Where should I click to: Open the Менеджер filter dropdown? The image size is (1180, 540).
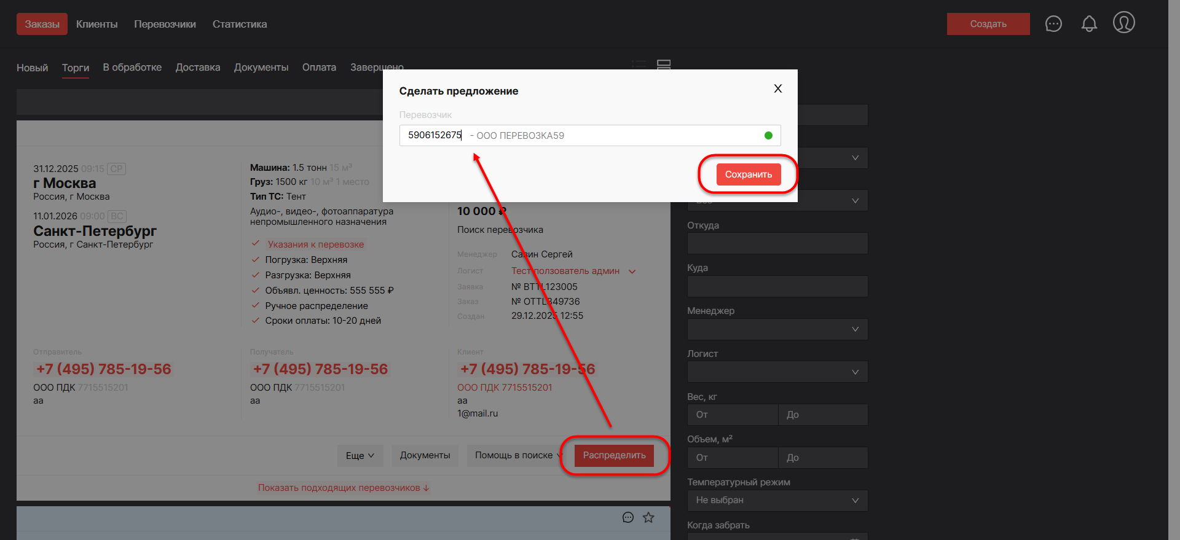(x=777, y=329)
